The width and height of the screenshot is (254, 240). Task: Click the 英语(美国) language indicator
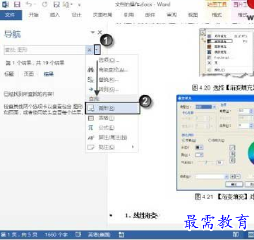tap(99, 235)
